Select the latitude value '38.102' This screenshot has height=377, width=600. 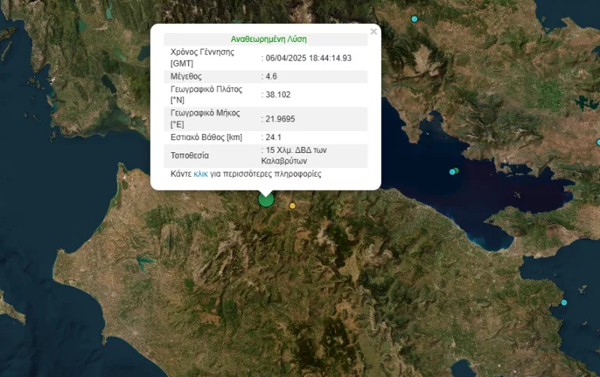point(277,94)
